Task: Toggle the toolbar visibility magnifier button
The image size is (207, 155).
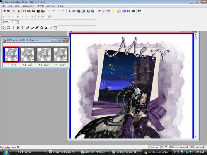Action: pyautogui.click(x=119, y=11)
